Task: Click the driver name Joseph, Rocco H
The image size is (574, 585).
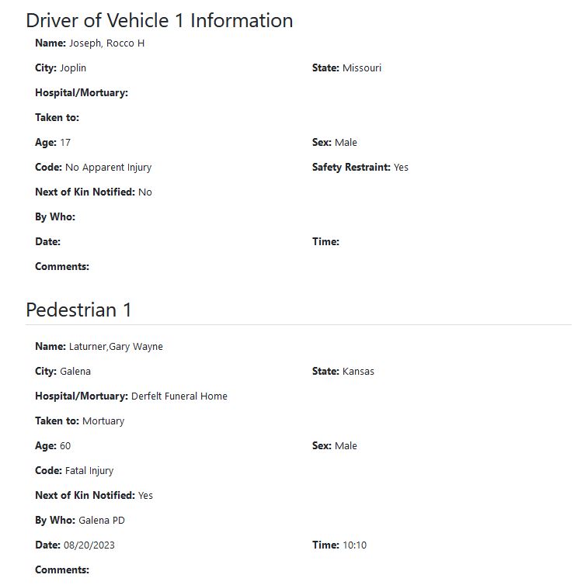Action: coord(106,43)
